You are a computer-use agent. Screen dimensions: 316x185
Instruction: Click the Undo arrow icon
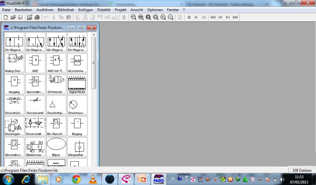46,17
